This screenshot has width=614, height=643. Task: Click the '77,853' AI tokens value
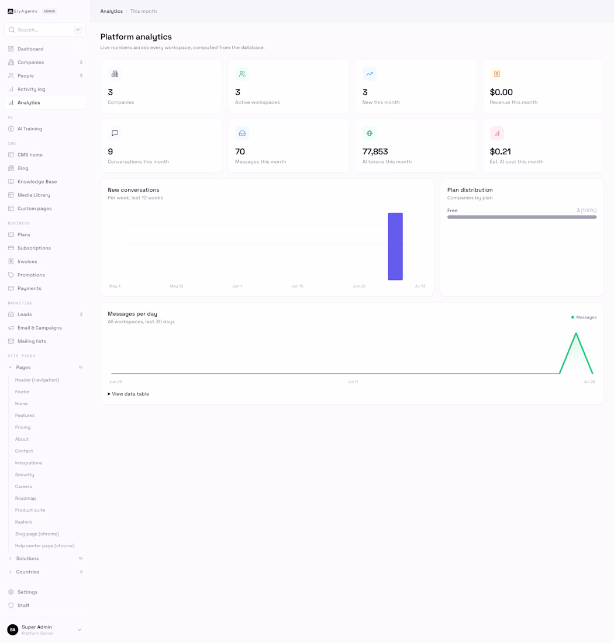pyautogui.click(x=375, y=152)
